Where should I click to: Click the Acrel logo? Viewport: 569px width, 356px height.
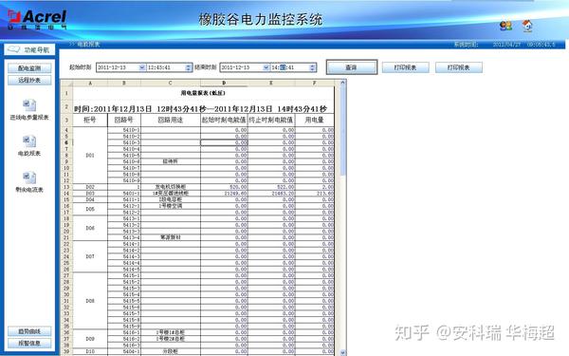click(37, 19)
